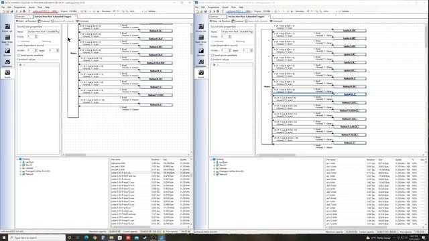Click Save icon in right window toolbar
Image resolution: width=429 pixels, height=241 pixels.
[205, 11]
